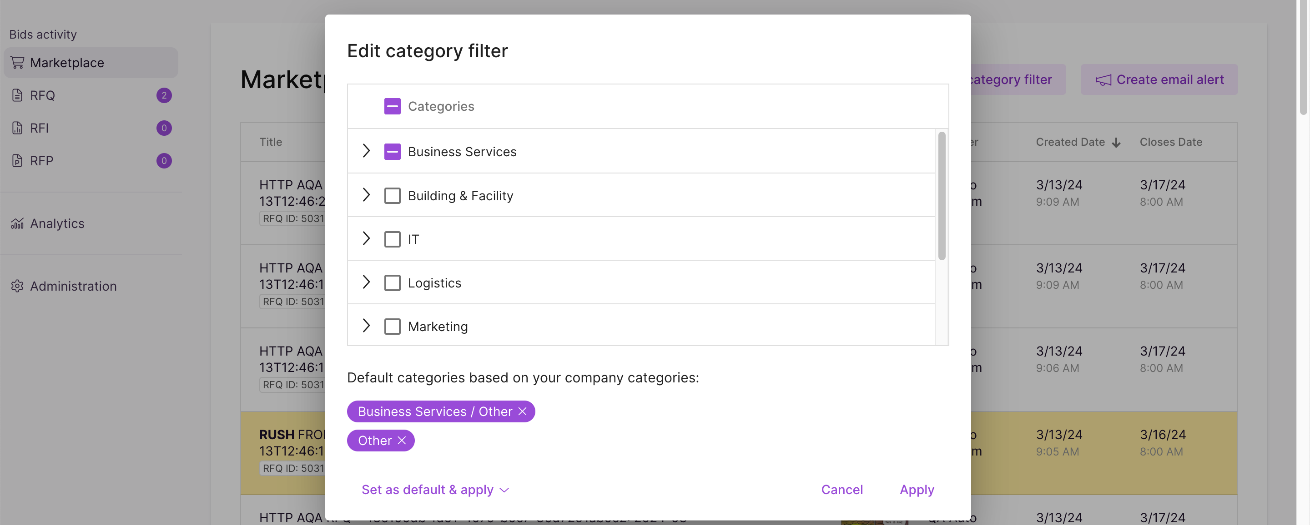
Task: Expand the Business Services category
Action: click(x=366, y=151)
